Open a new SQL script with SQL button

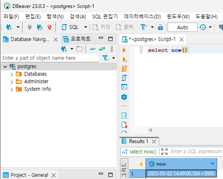click(x=70, y=27)
